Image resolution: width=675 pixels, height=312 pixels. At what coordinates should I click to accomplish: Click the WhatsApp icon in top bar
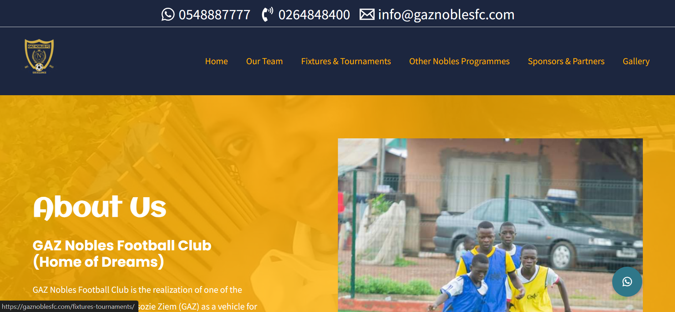pos(168,15)
